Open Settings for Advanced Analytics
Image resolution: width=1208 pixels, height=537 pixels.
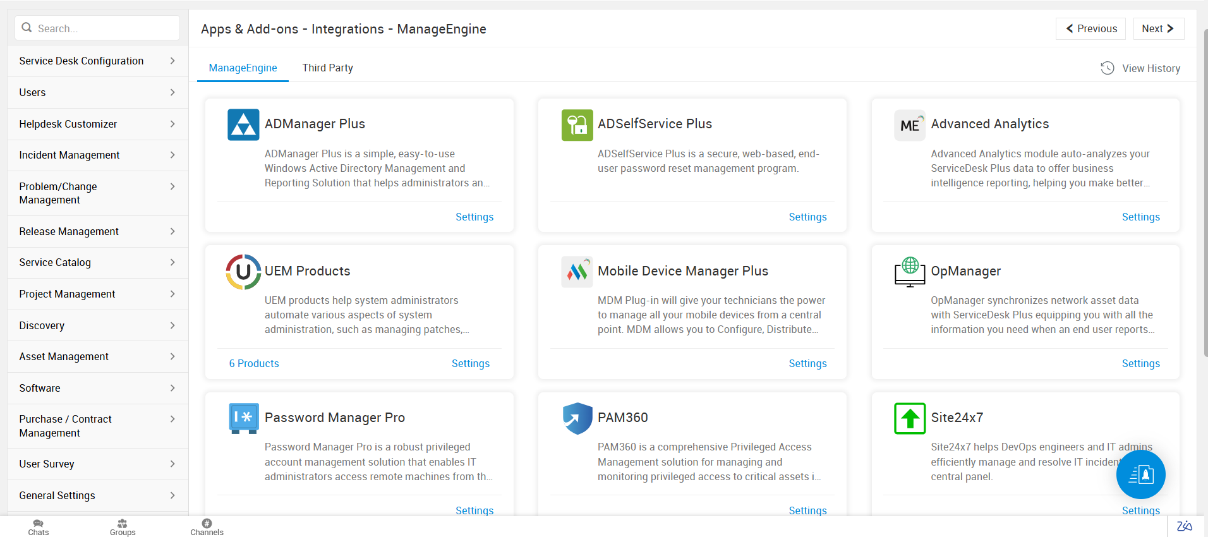[x=1140, y=217]
